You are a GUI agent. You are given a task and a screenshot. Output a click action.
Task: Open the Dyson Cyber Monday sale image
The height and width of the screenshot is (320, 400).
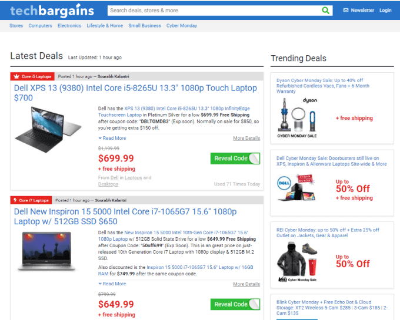298,118
